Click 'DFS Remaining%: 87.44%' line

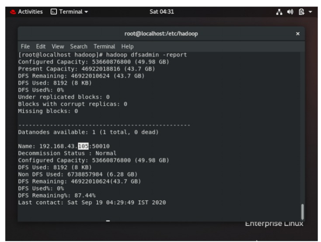[x=57, y=196]
